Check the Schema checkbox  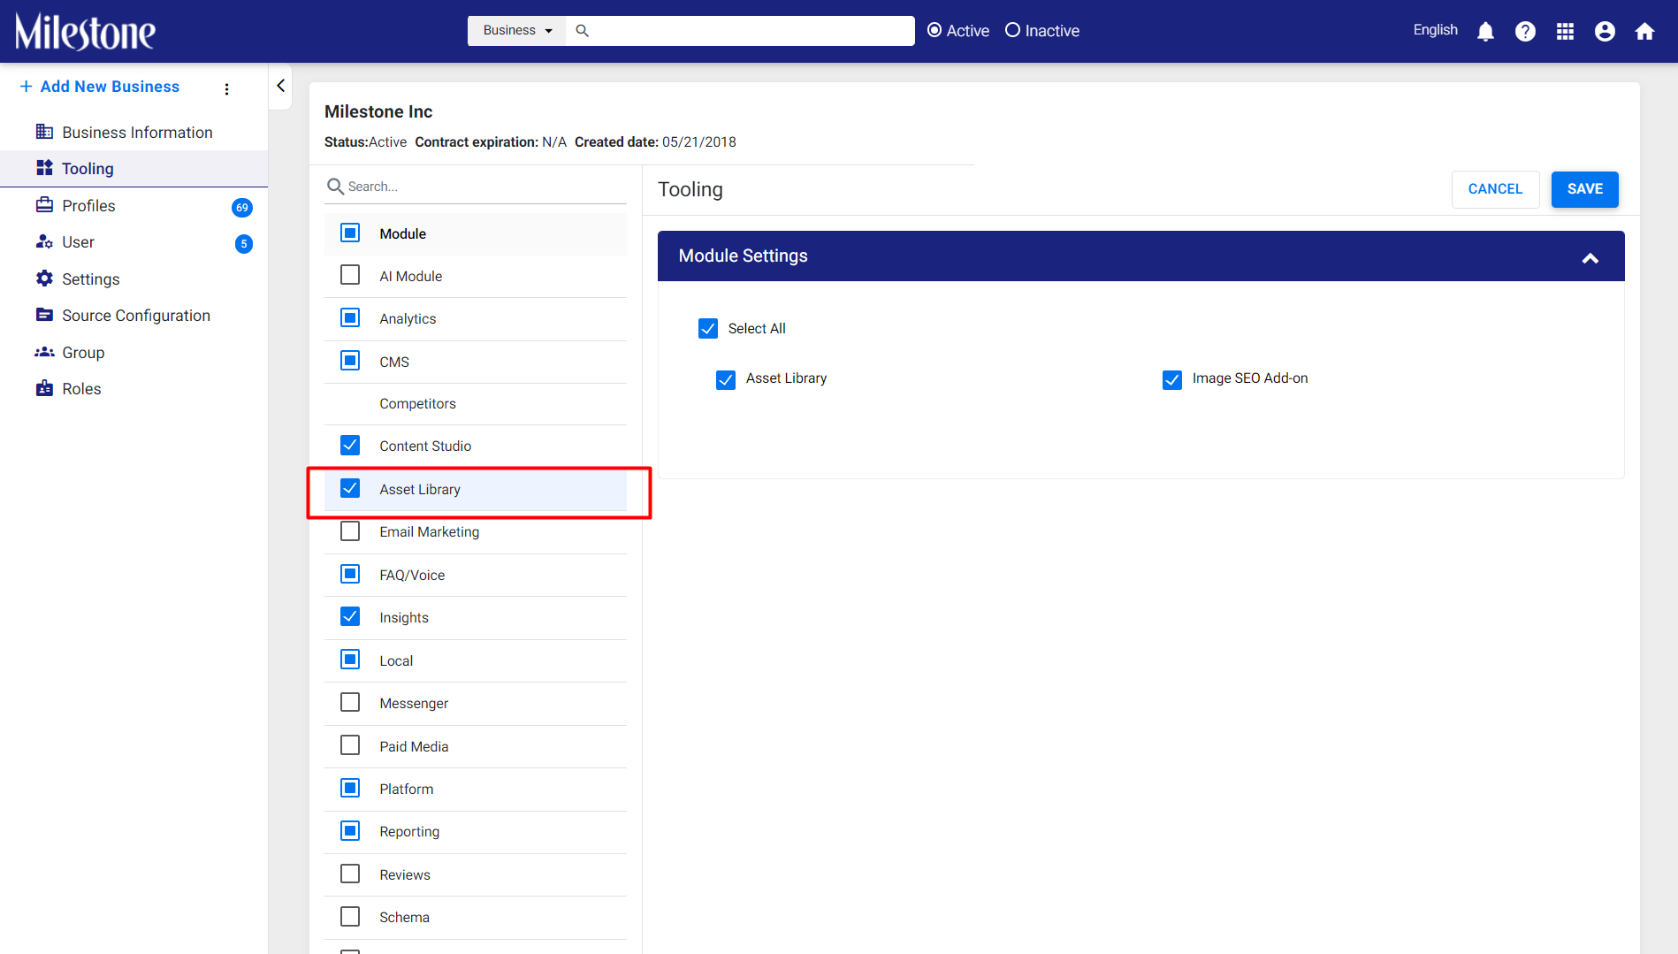click(350, 917)
